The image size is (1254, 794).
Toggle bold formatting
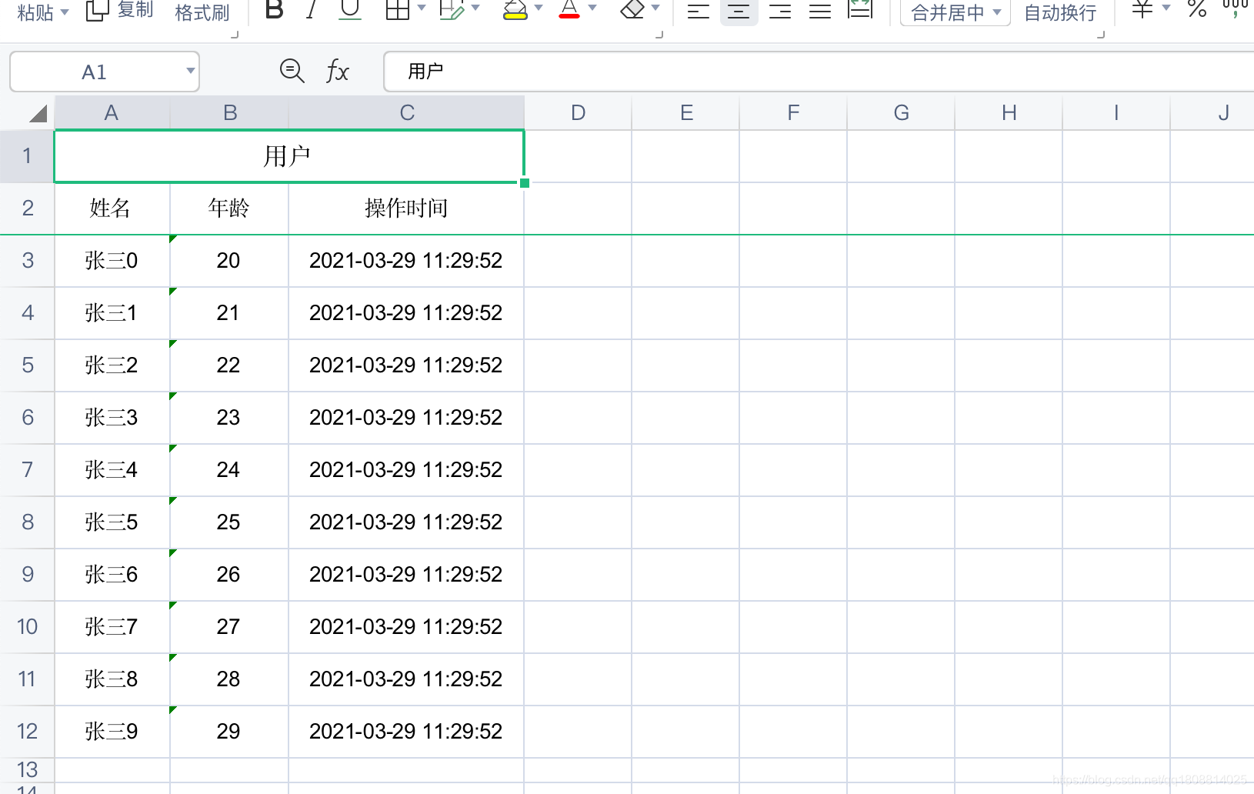[274, 10]
